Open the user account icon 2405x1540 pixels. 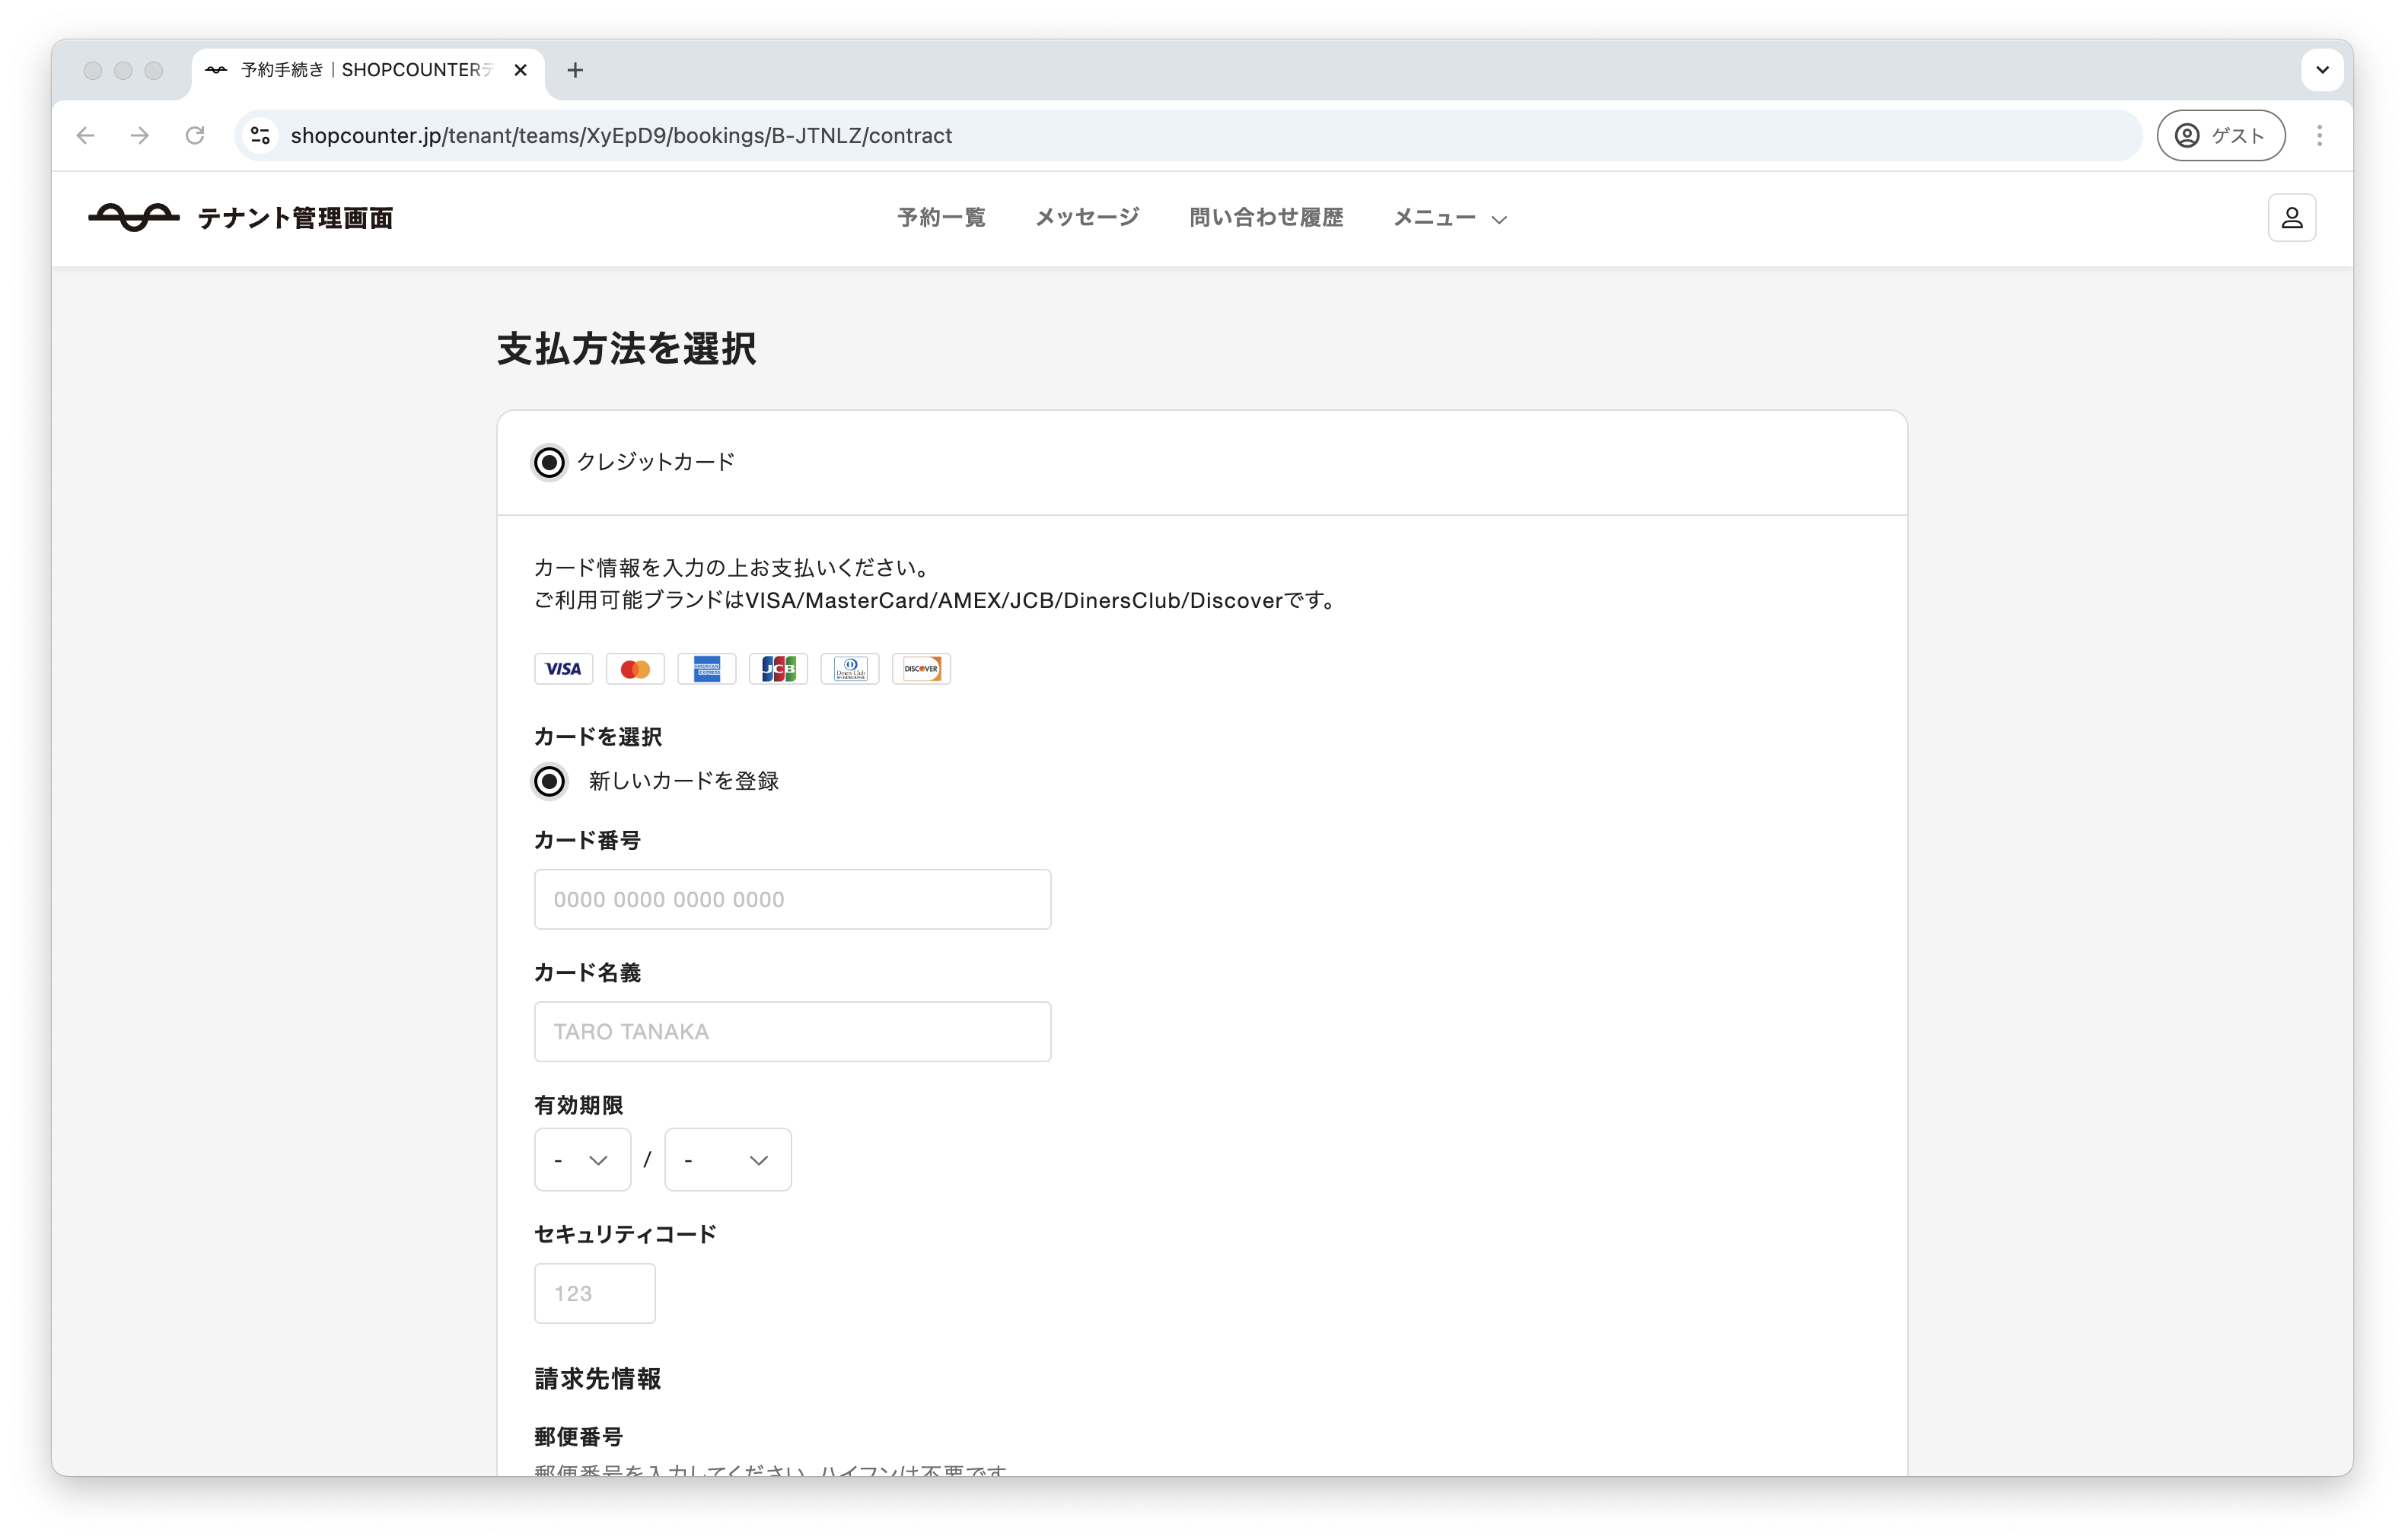[2291, 218]
